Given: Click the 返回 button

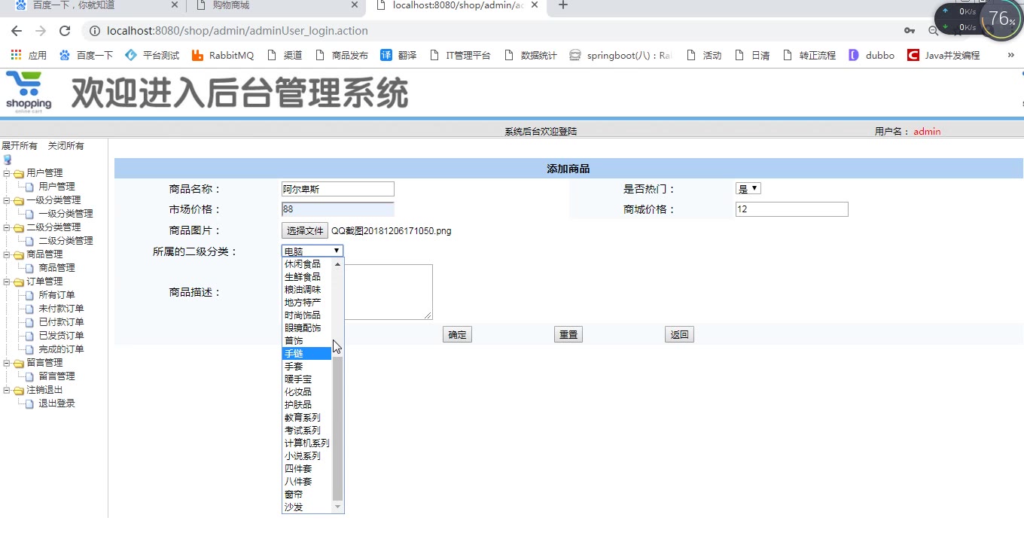Looking at the screenshot, I should pos(679,335).
